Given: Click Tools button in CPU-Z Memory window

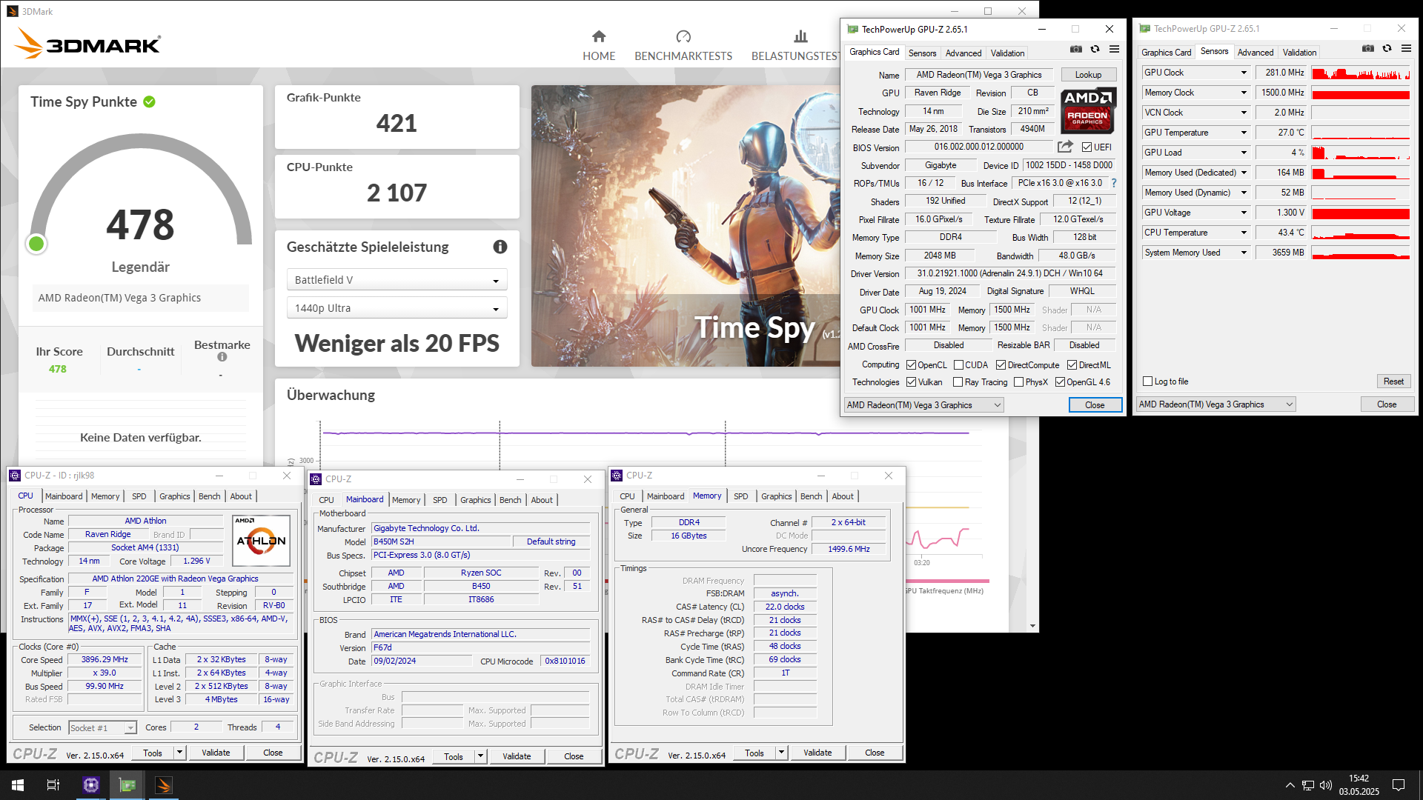Looking at the screenshot, I should click(754, 753).
